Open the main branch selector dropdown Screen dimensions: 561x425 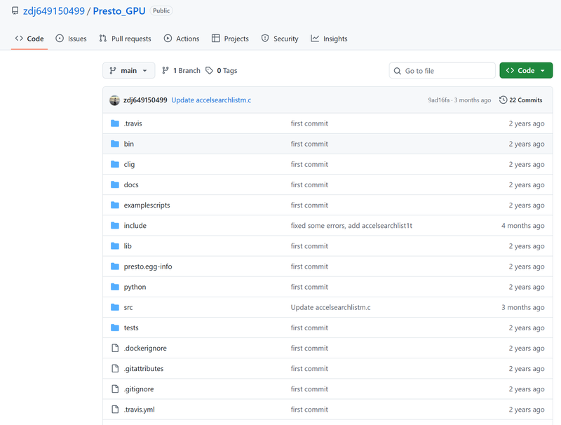(x=128, y=71)
